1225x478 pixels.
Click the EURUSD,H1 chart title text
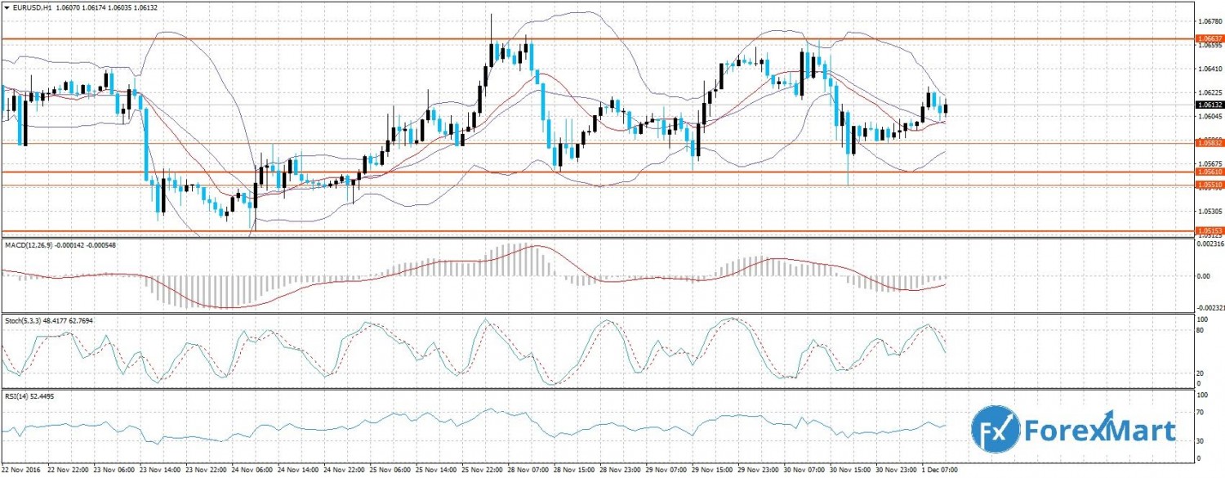[33, 7]
